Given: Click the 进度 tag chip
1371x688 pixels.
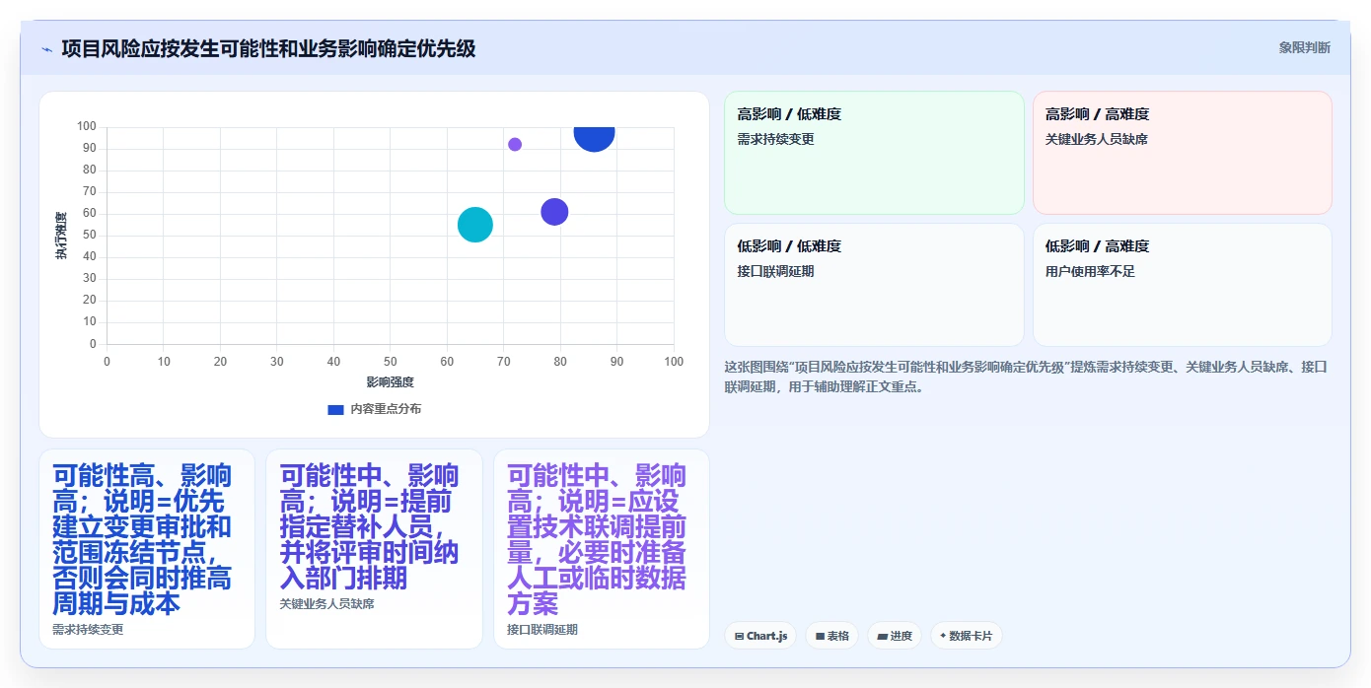Looking at the screenshot, I should click(895, 636).
